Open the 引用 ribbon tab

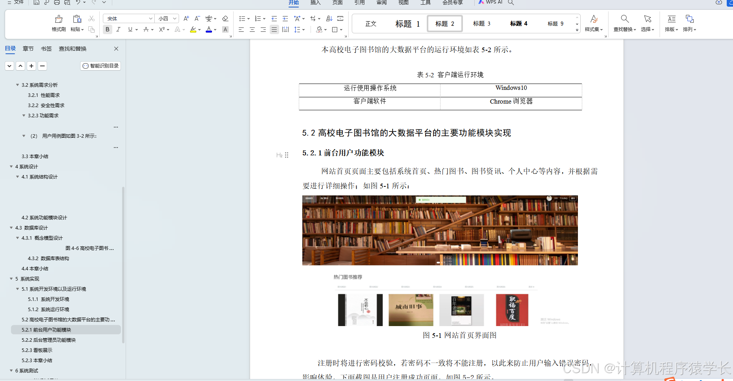click(360, 2)
